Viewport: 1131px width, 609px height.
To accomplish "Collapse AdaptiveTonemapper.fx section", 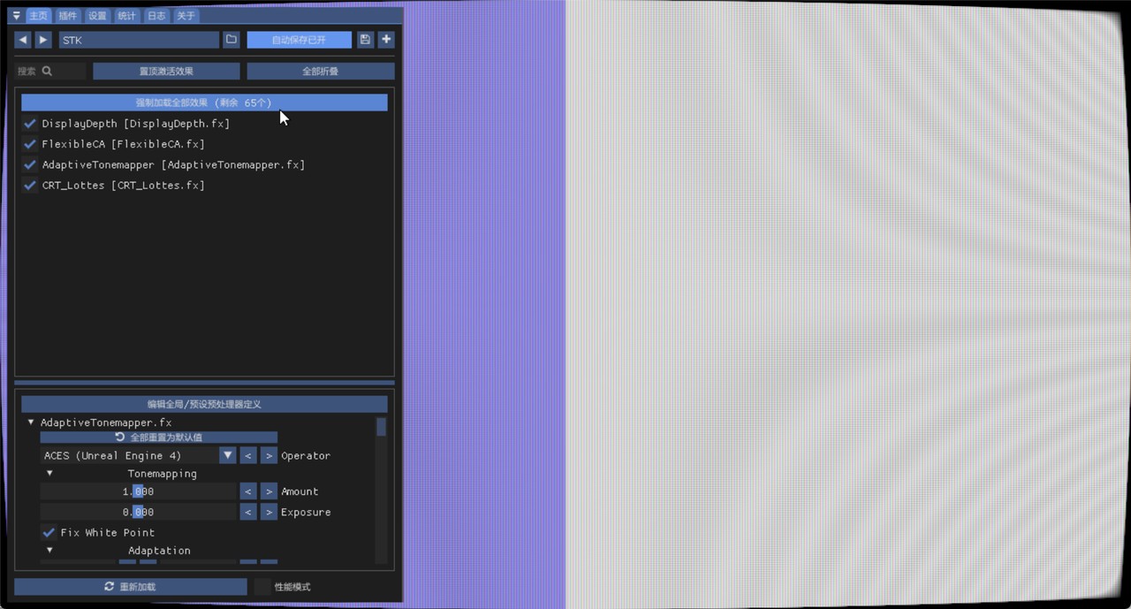I will pos(31,422).
